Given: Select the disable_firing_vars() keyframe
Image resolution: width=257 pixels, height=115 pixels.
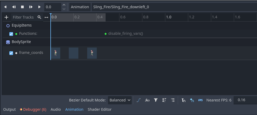Looking at the screenshot, I should pos(106,34).
